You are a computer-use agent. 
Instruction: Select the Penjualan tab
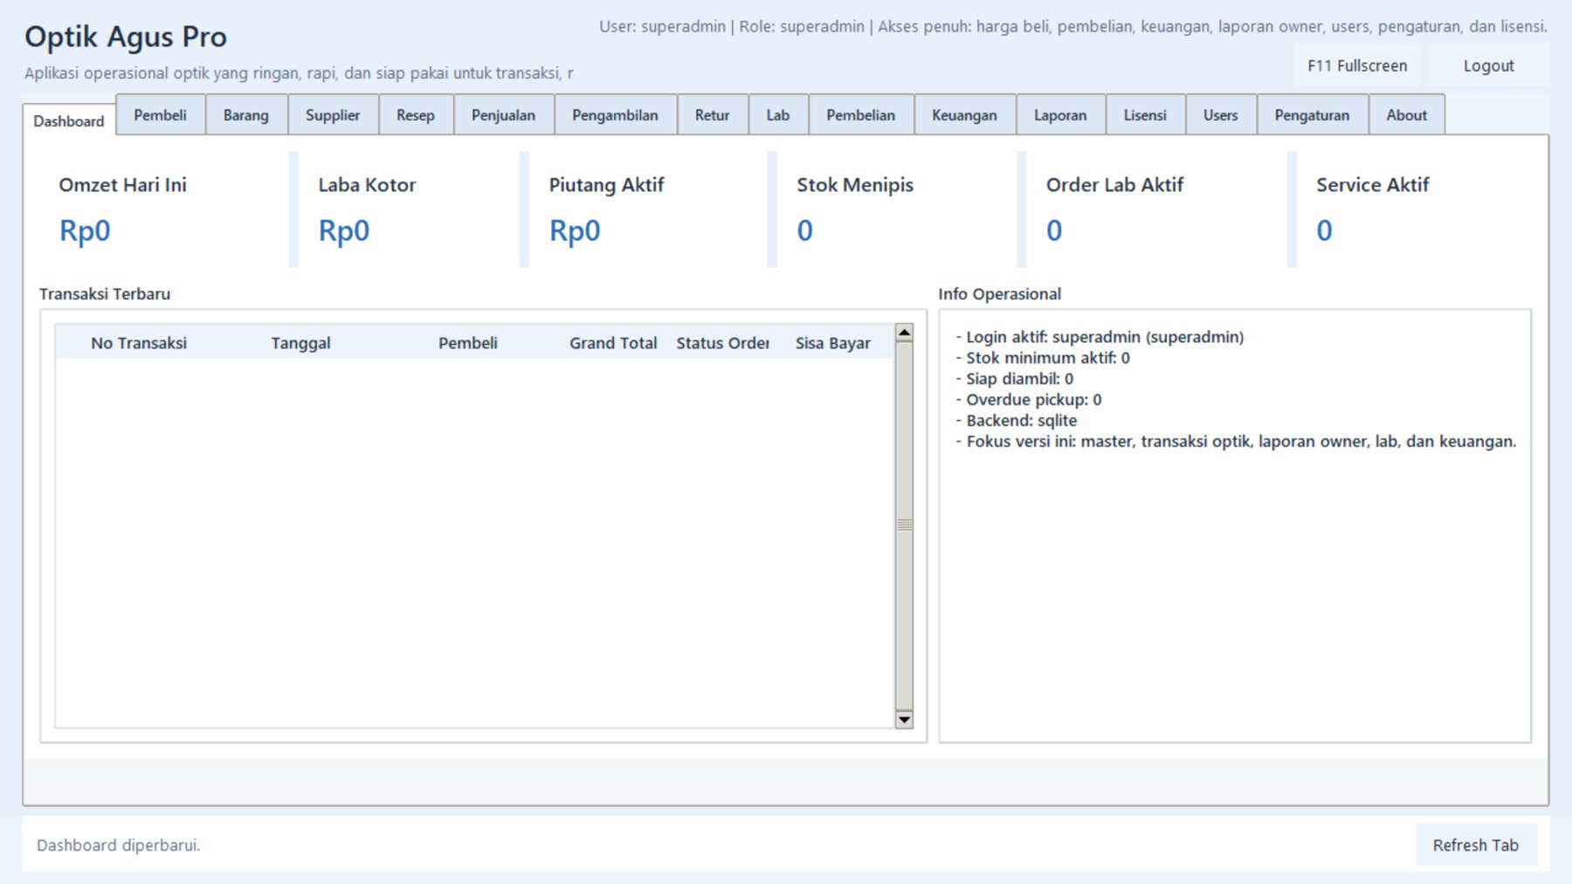click(x=503, y=115)
